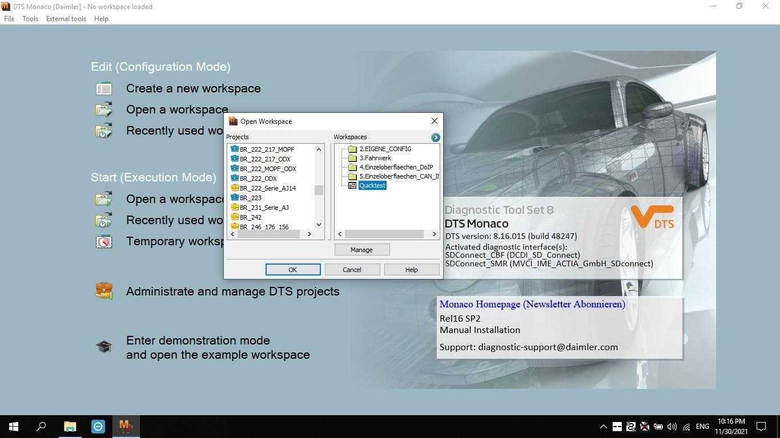Open taskbar search
780x438 pixels.
(42, 426)
